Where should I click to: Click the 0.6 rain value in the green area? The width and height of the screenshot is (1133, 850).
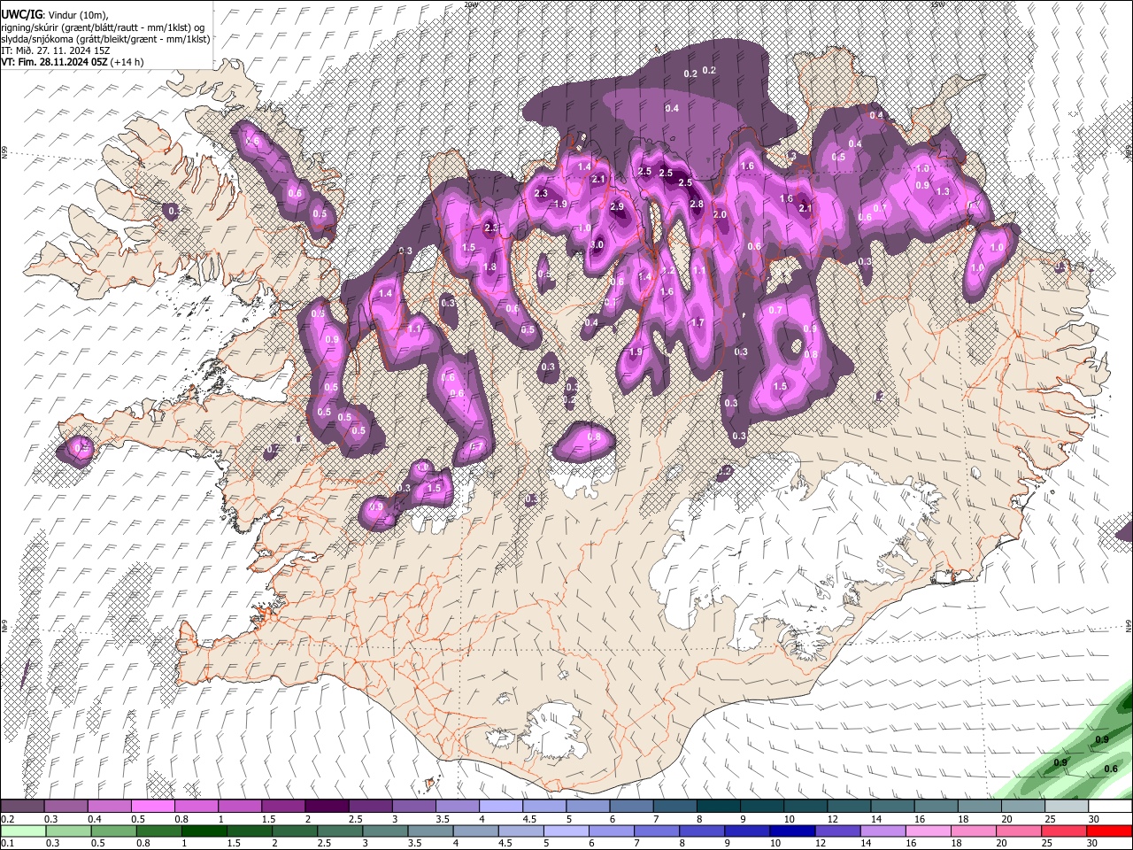[1112, 769]
